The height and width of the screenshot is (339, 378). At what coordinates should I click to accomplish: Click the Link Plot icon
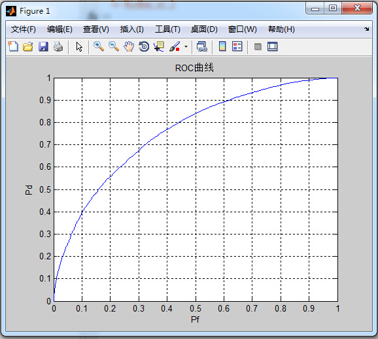pos(202,46)
